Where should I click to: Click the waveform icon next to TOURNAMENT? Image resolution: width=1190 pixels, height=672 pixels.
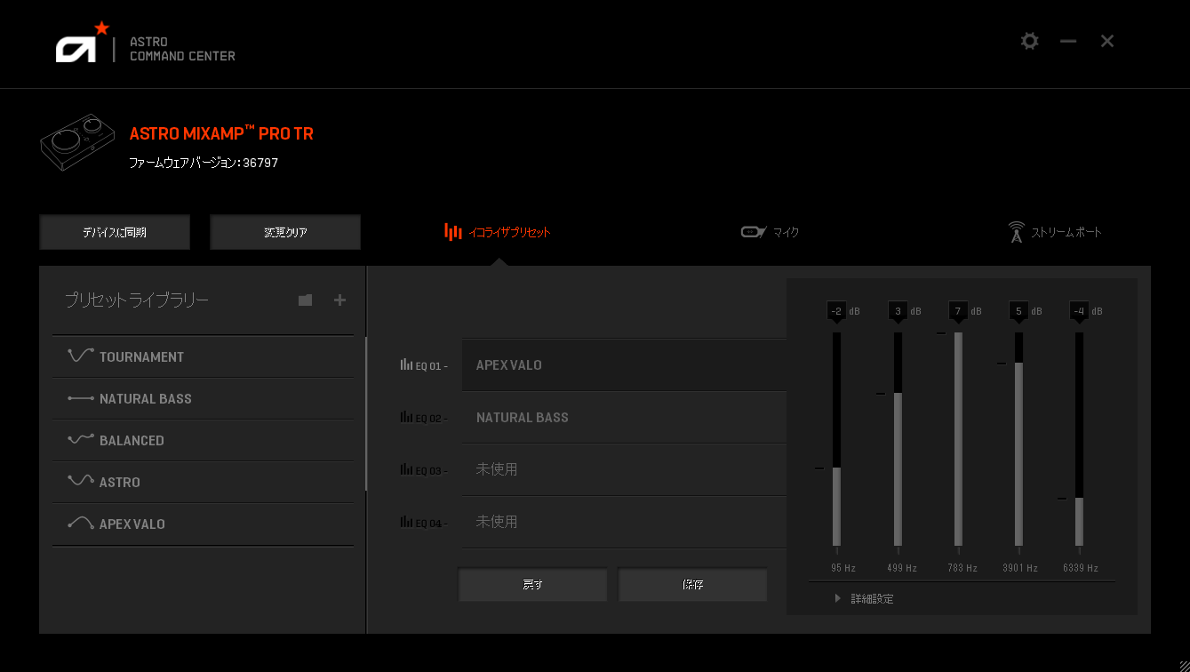click(81, 356)
